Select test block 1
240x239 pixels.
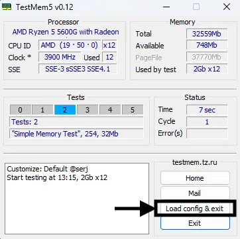coord(42,110)
